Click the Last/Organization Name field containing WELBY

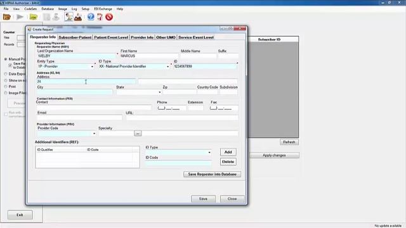click(76, 56)
